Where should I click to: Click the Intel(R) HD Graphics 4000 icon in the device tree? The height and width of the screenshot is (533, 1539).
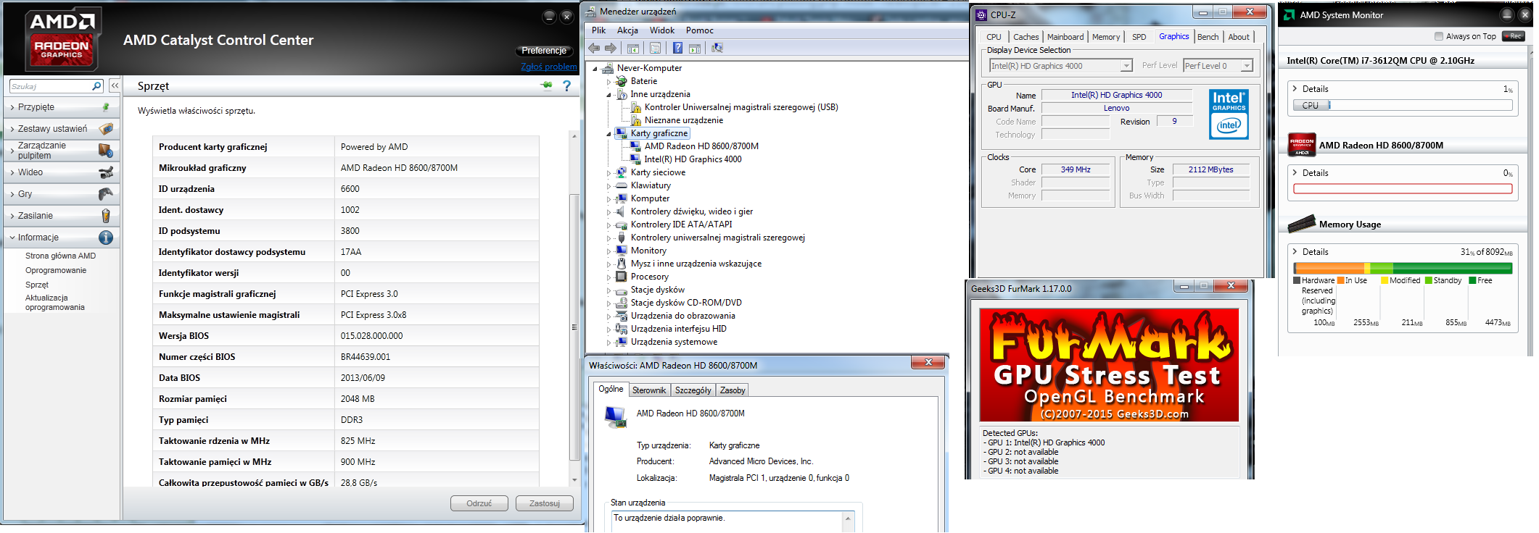(635, 159)
